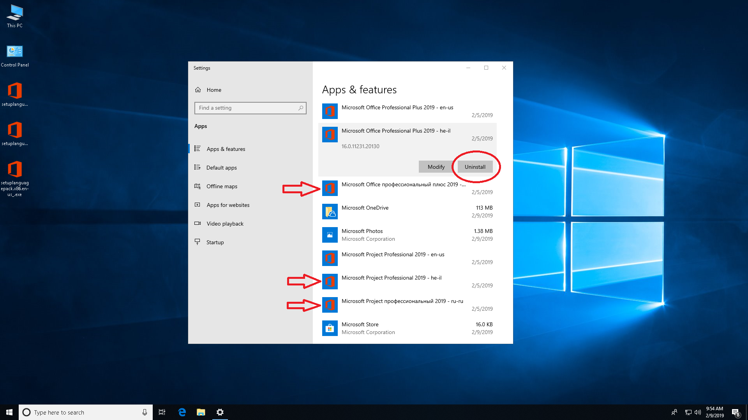Click Modify for Office Professional Plus he-il
Viewport: 748px width, 420px height.
pos(436,167)
